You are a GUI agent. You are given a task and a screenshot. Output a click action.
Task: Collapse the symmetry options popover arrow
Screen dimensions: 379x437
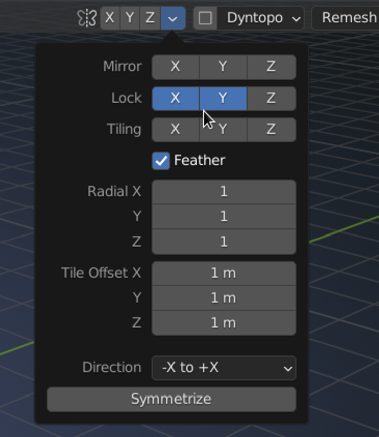point(172,18)
